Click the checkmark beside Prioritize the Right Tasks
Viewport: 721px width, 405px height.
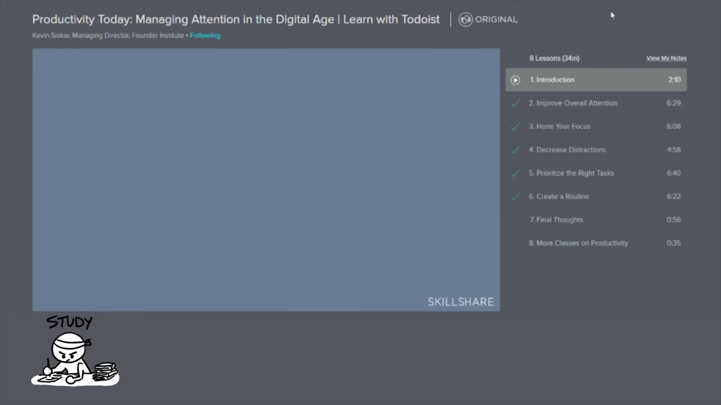pyautogui.click(x=515, y=173)
